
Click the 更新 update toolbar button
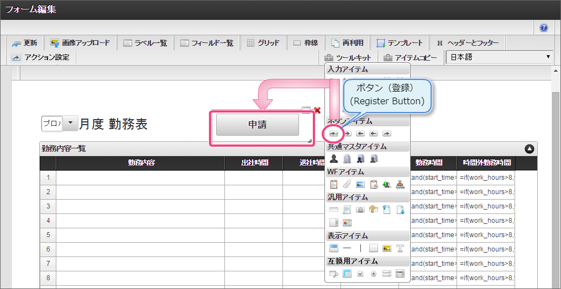point(24,43)
